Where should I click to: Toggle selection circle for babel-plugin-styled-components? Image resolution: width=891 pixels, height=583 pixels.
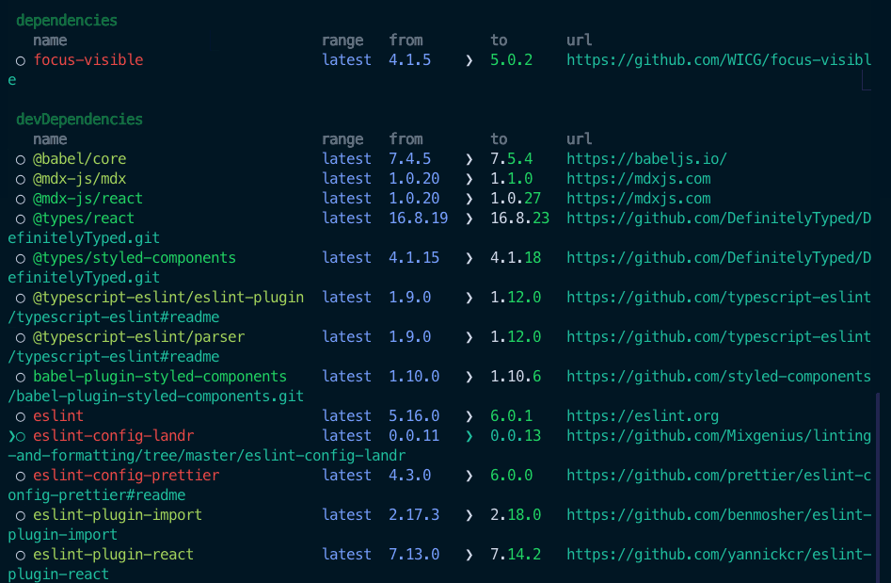pyautogui.click(x=21, y=377)
